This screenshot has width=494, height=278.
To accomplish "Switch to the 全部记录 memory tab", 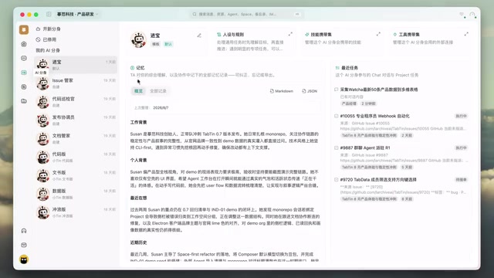I will coord(157,91).
